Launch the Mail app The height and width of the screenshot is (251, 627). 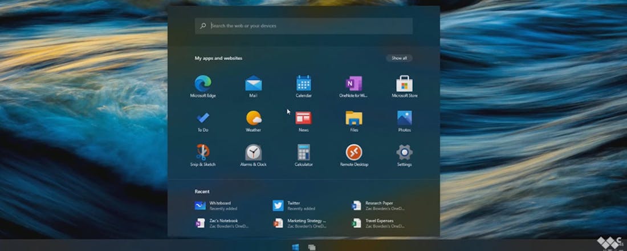click(x=253, y=86)
